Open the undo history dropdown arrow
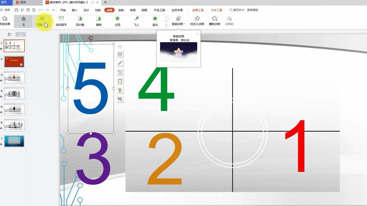Image resolution: width=367 pixels, height=206 pixels. pos(43,10)
